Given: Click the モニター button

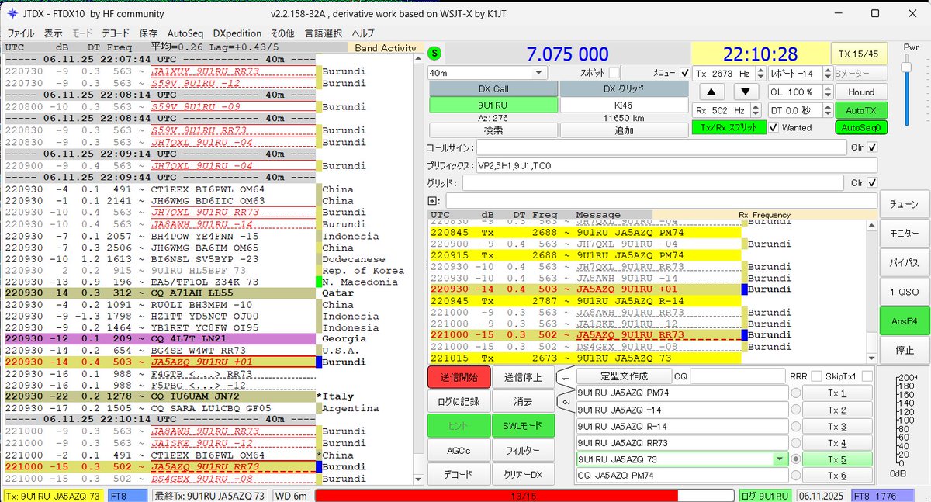Looking at the screenshot, I should (x=905, y=234).
